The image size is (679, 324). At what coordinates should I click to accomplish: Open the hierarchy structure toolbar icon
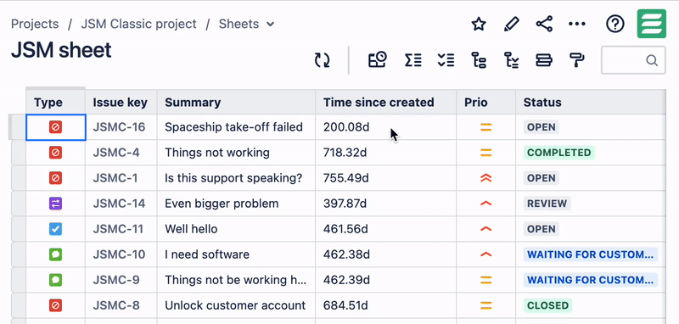479,60
